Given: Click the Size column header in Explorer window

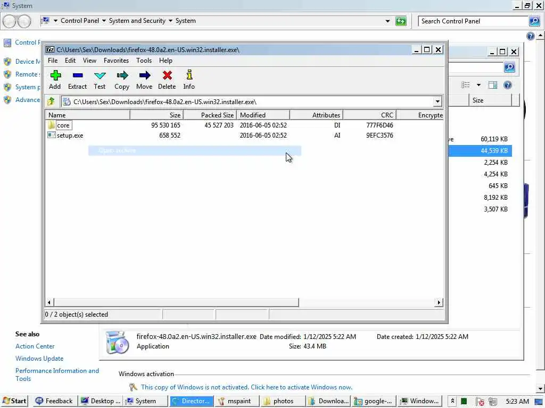Looking at the screenshot, I should click(x=490, y=100).
